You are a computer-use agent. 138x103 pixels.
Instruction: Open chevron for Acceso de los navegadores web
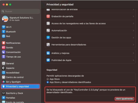tap(133, 24)
